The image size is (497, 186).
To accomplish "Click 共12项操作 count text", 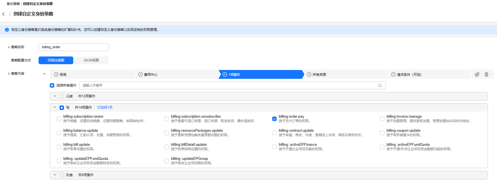I will pos(87,96).
